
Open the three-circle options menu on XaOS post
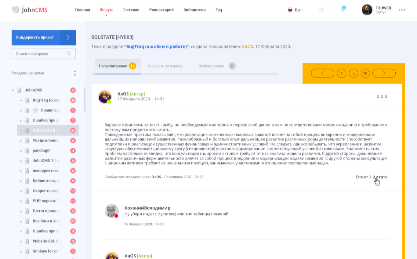(x=382, y=97)
